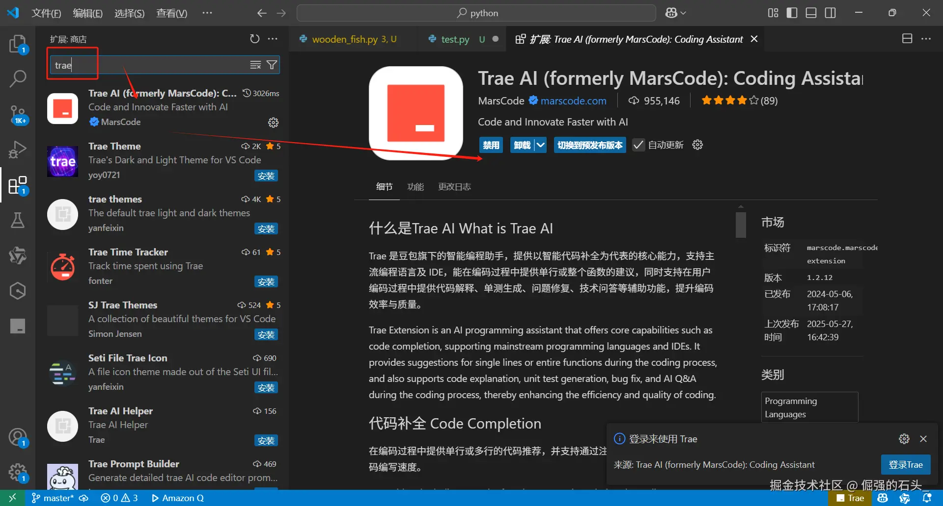
Task: Install the Trae AI Helper extension
Action: [x=266, y=441]
